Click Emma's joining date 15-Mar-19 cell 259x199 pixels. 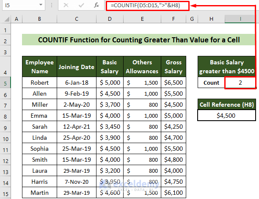pyautogui.click(x=77, y=115)
